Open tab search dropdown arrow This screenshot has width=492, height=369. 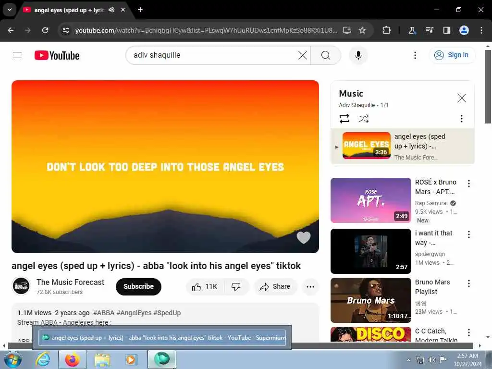[x=10, y=10]
